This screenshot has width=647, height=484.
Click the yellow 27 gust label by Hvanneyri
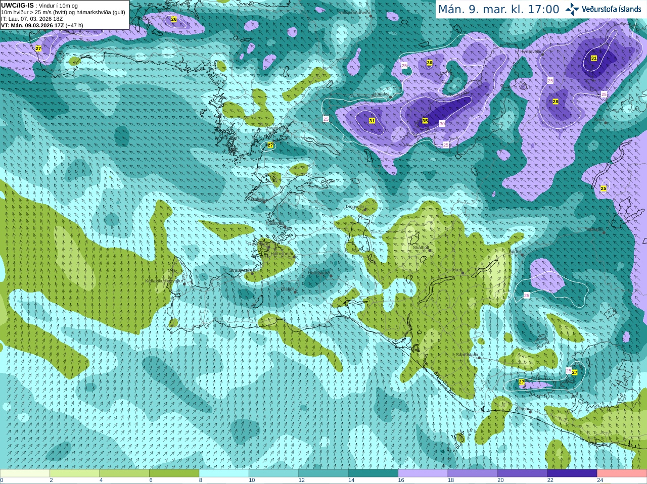coord(270,145)
